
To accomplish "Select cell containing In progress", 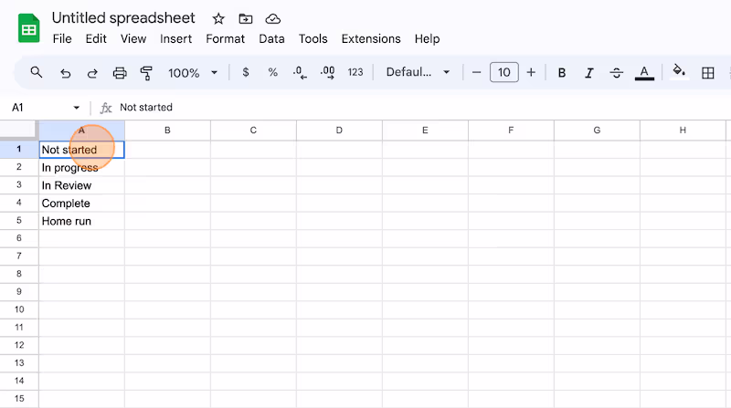I will pyautogui.click(x=81, y=168).
